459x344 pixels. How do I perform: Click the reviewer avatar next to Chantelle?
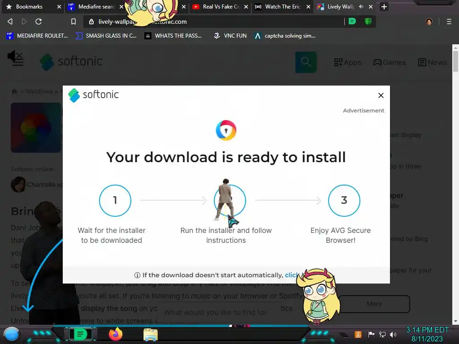tap(18, 184)
